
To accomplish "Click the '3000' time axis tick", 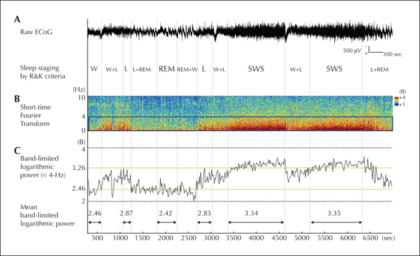I will tap(211, 238).
